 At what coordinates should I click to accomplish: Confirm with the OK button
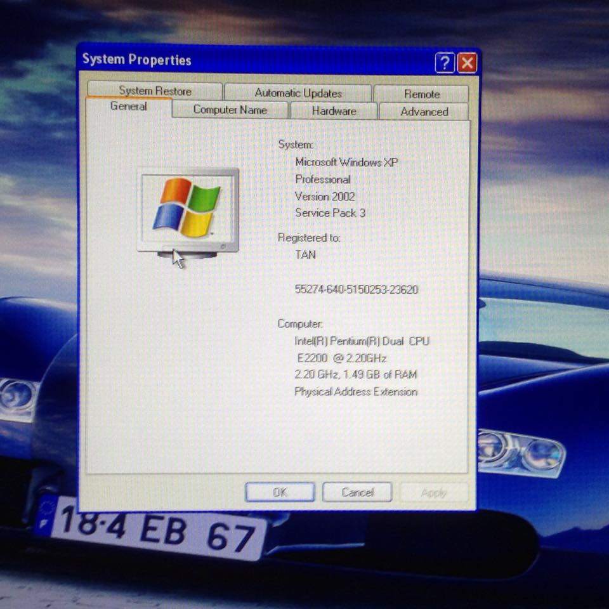pos(280,492)
